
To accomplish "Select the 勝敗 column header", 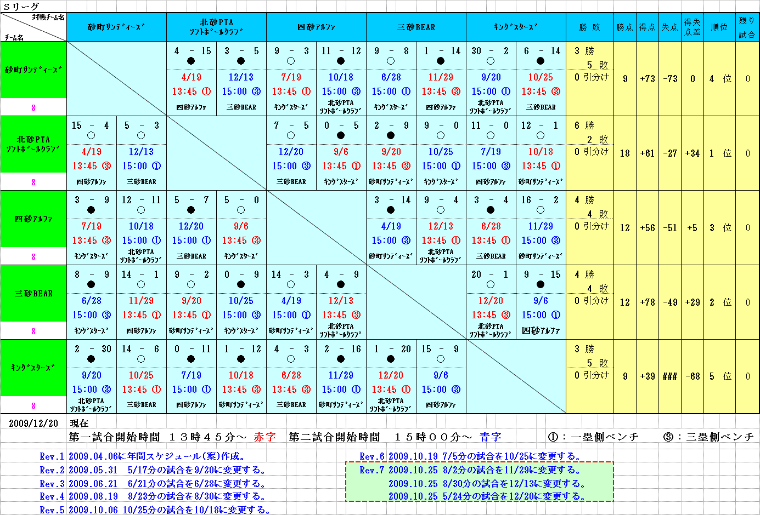I will (590, 27).
